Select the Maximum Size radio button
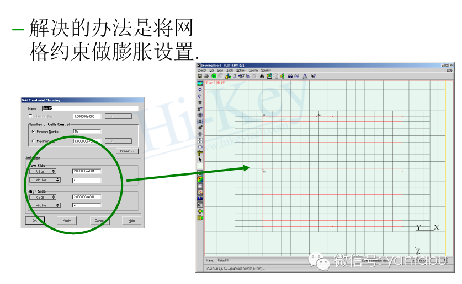 [33, 141]
